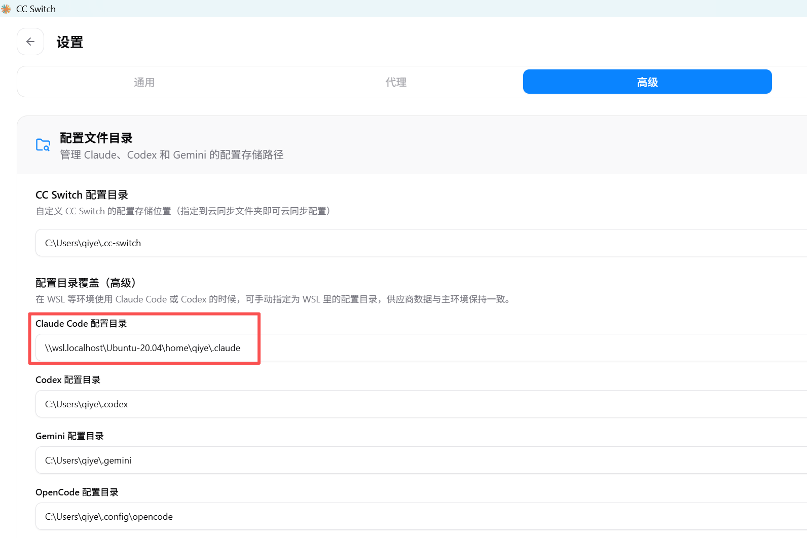This screenshot has width=807, height=538.
Task: Focus the CC Switch 配置目录 path field
Action: tap(406, 243)
